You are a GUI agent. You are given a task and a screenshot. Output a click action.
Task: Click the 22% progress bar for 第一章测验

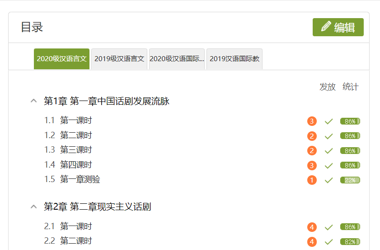point(350,180)
